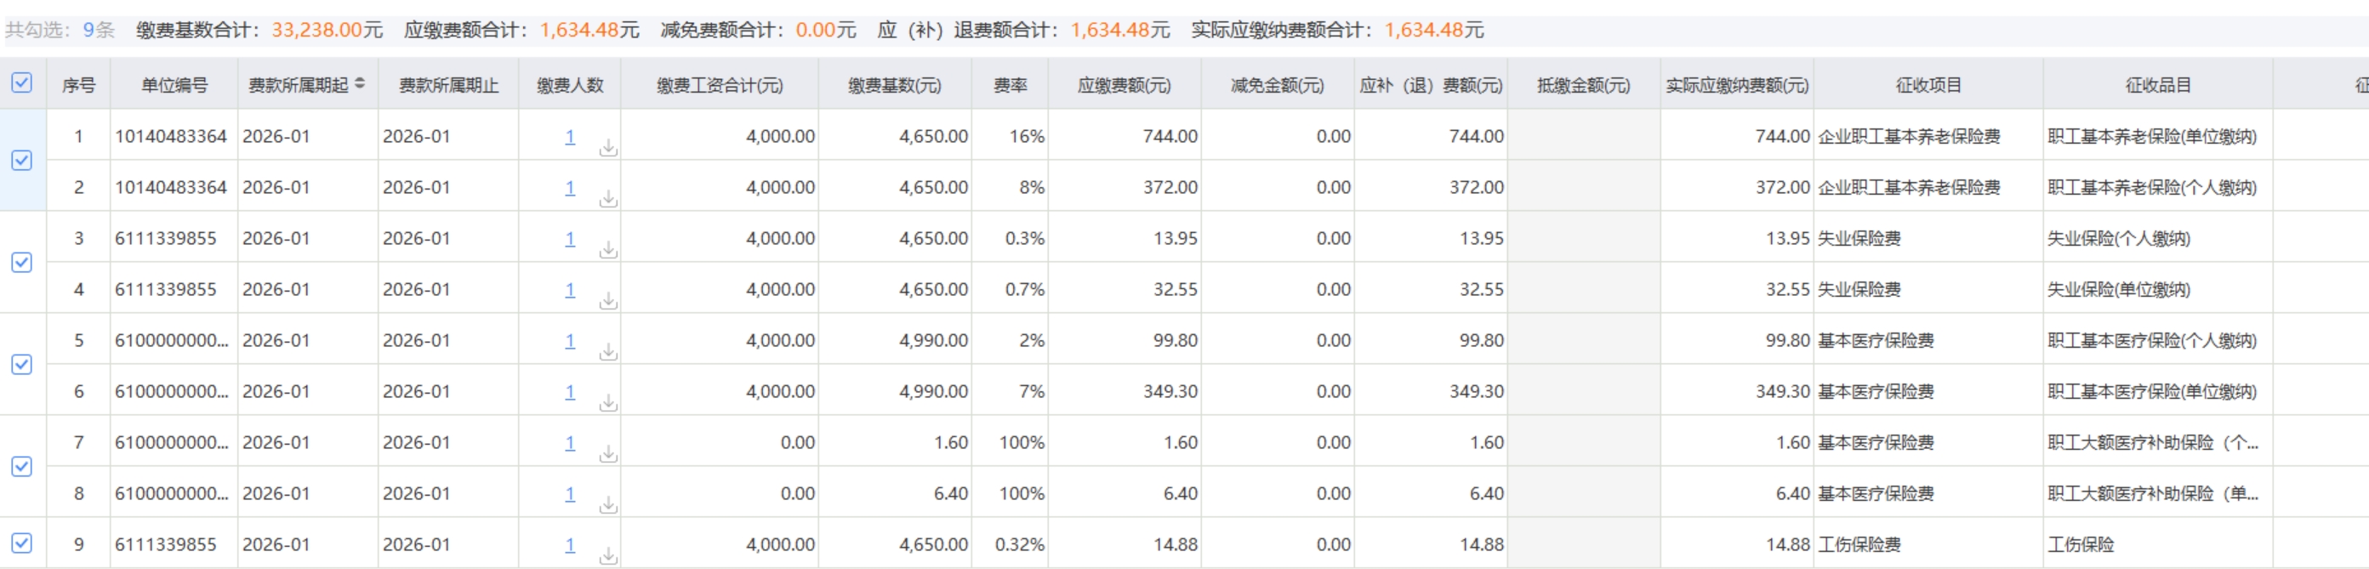Open 缴费人数 link in row 9
This screenshot has height=569, width=2369.
[x=570, y=545]
